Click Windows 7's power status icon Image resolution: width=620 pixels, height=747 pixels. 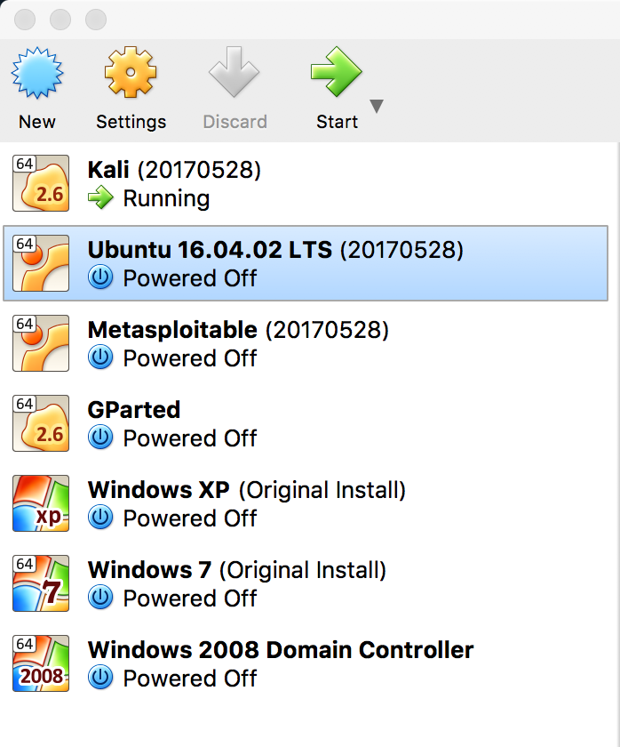(x=100, y=598)
